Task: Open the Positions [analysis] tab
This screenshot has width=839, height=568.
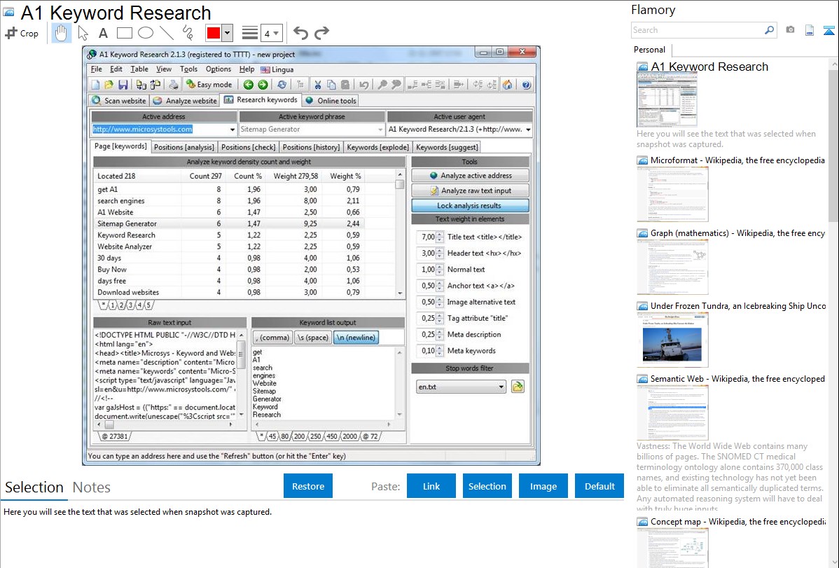Action: (184, 147)
